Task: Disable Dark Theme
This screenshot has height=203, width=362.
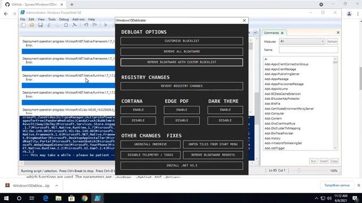Action: tap(225, 121)
